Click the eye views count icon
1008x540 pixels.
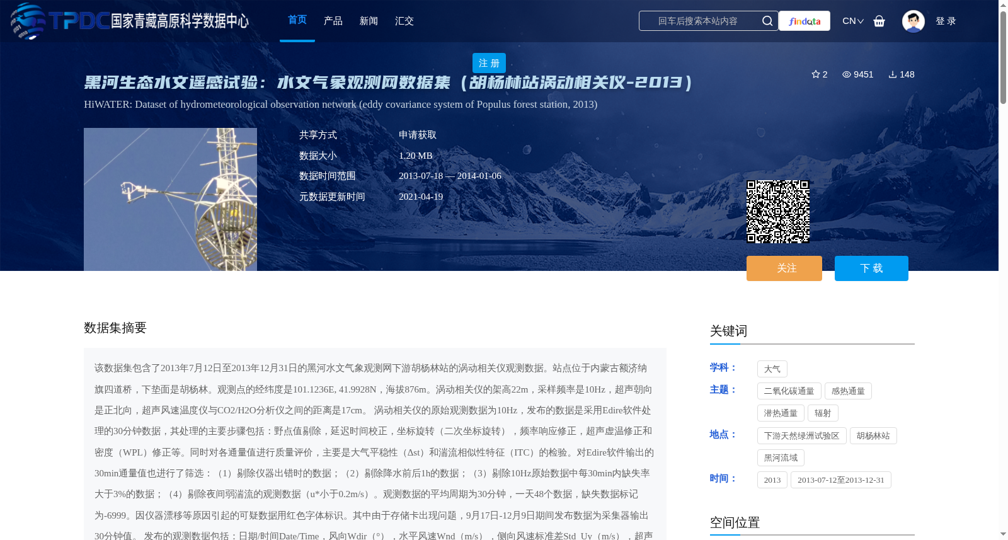click(x=847, y=74)
